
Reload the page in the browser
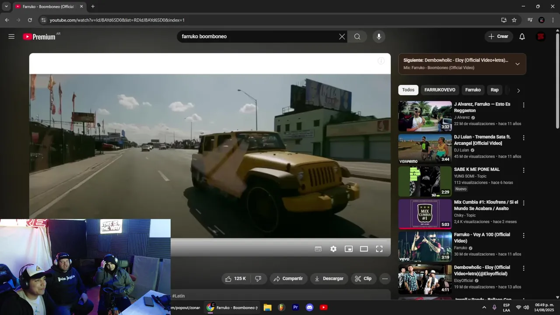coord(30,20)
